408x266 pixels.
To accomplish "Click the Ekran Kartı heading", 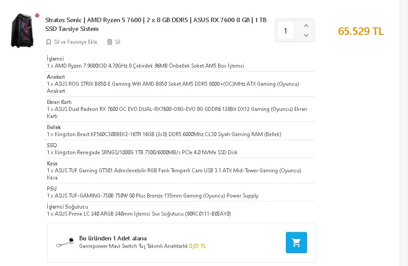I will click(x=59, y=102).
